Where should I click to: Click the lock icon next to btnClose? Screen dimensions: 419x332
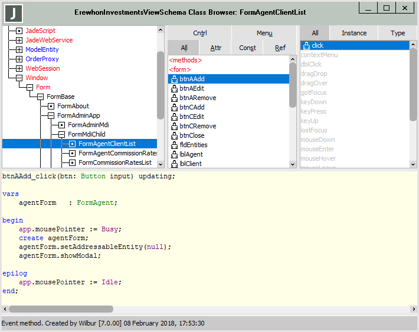point(174,135)
